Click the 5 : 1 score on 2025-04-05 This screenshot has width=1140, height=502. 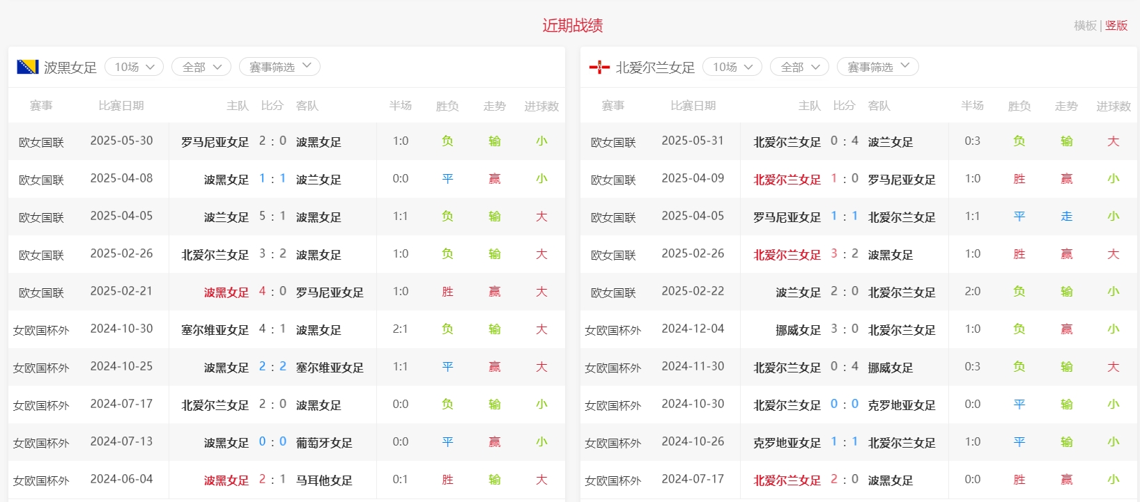click(272, 217)
